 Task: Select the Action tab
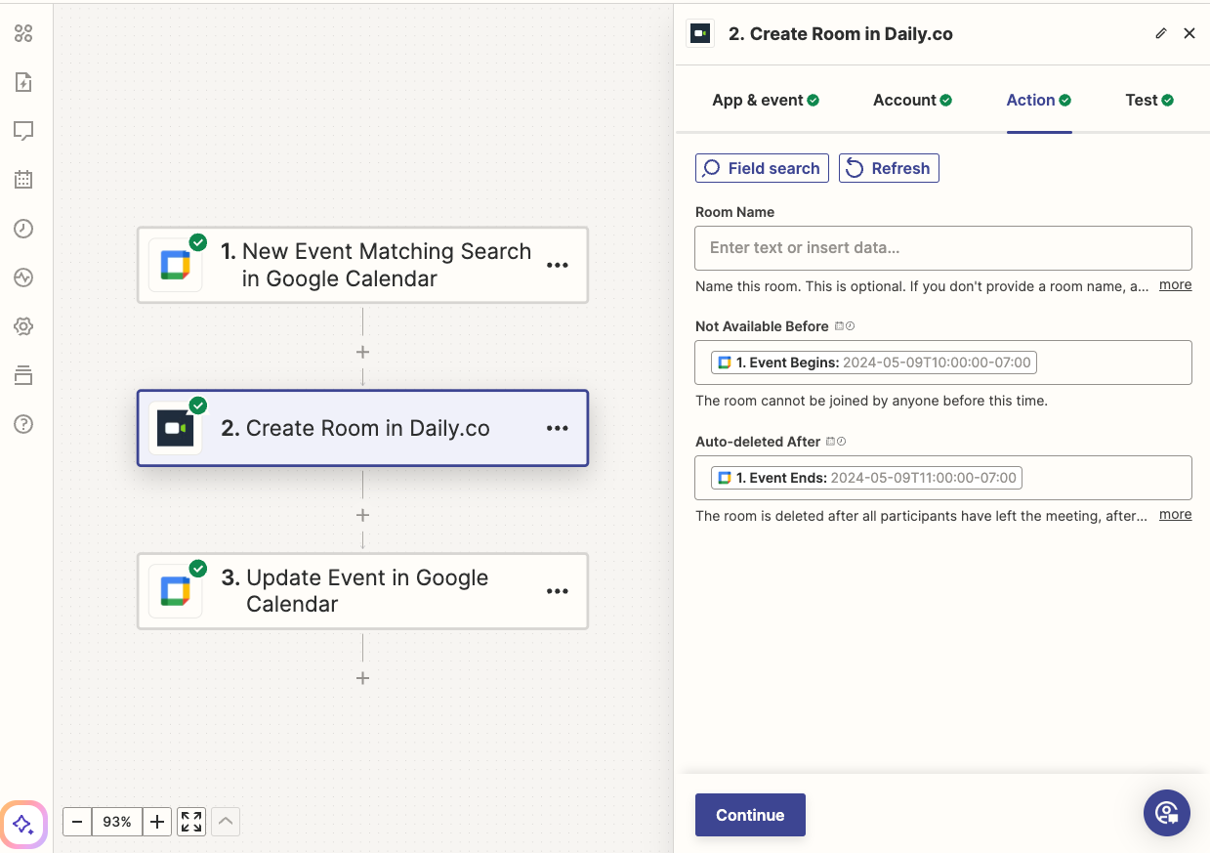tap(1039, 100)
